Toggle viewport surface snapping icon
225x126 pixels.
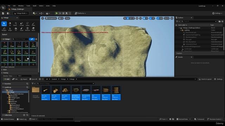(x=141, y=18)
